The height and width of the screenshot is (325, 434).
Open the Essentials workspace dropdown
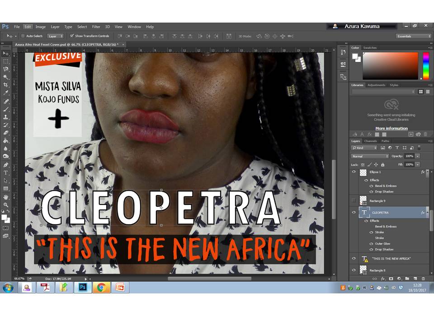(414, 36)
